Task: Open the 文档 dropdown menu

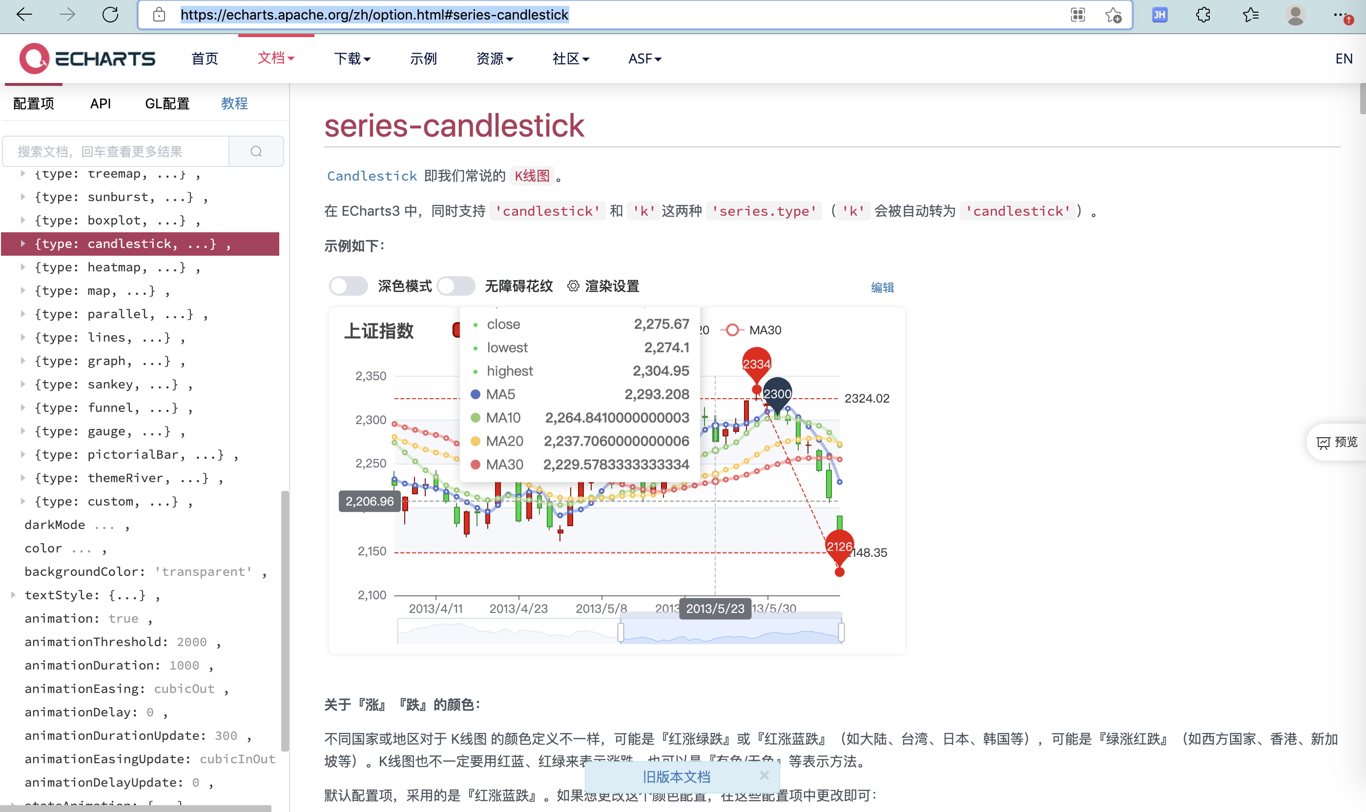Action: pos(276,58)
